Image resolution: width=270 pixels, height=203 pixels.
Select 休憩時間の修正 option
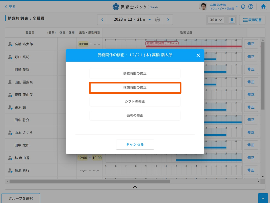135,88
